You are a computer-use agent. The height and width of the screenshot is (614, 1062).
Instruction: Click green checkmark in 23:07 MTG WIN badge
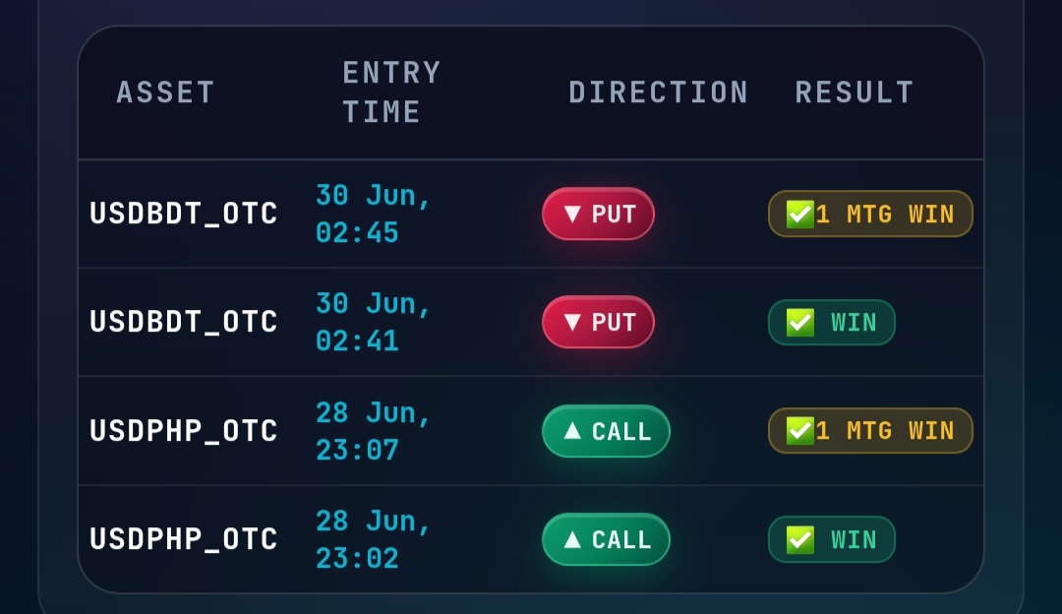coord(799,431)
